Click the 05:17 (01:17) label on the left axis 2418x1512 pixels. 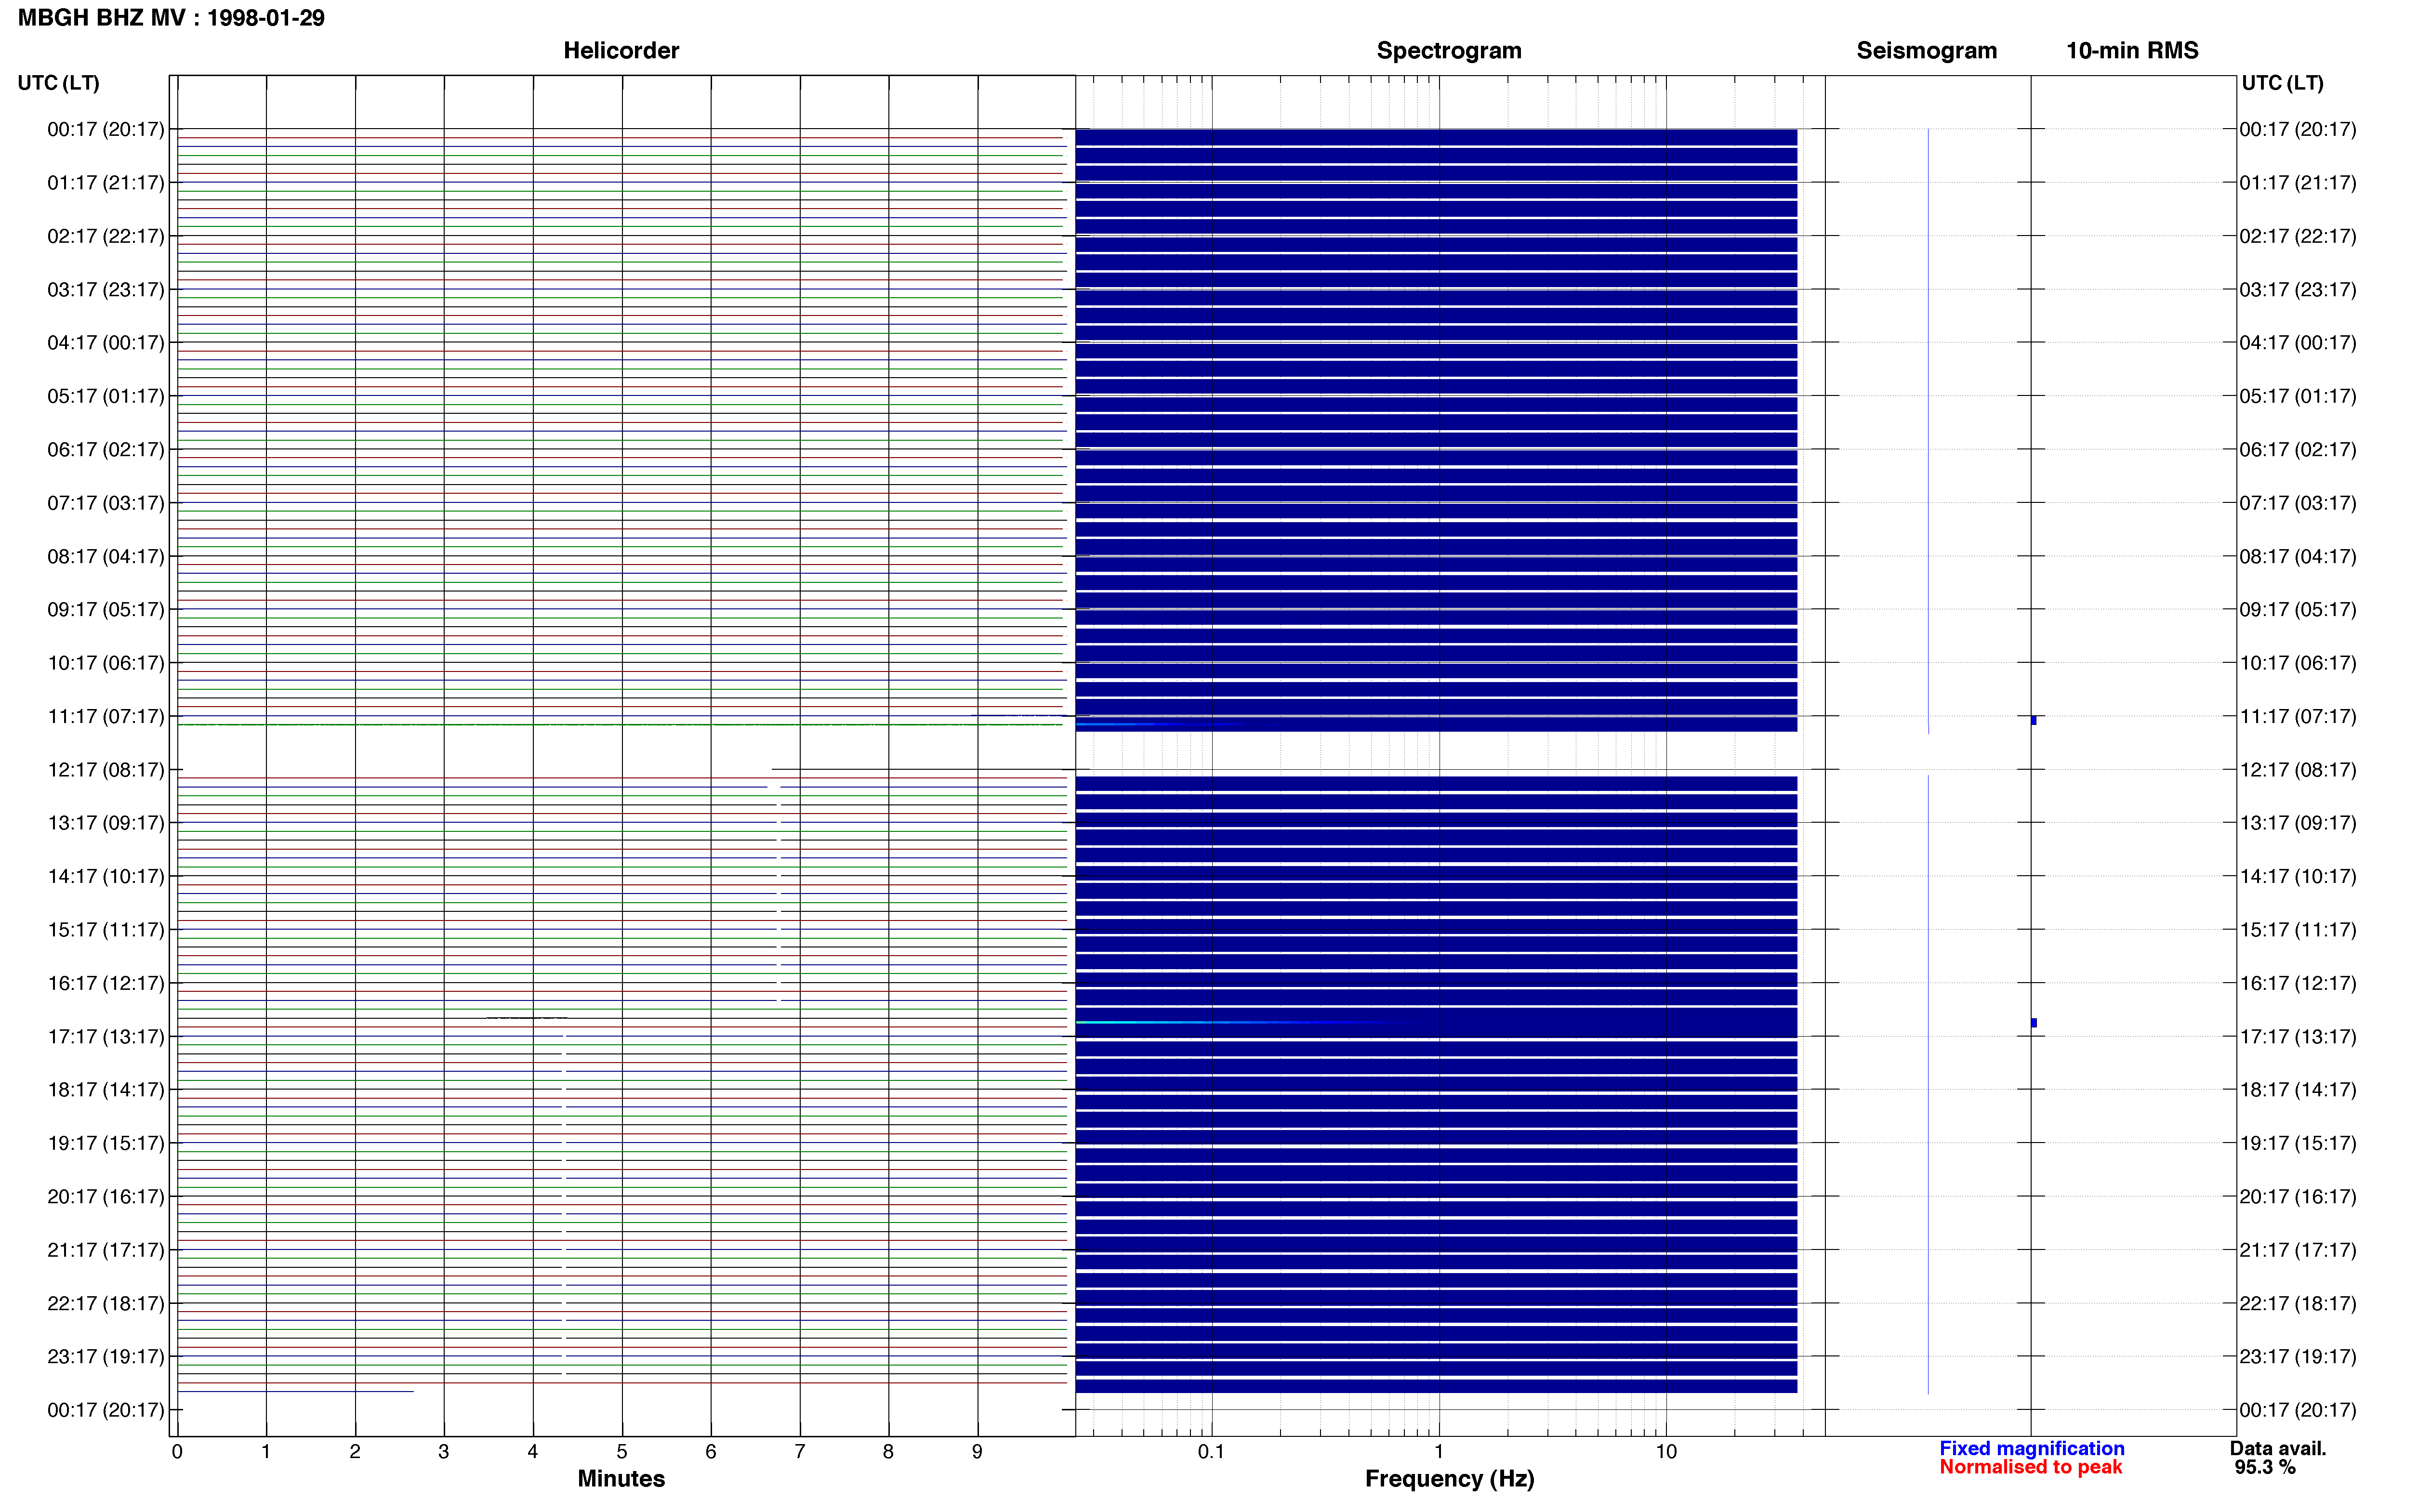click(x=106, y=396)
